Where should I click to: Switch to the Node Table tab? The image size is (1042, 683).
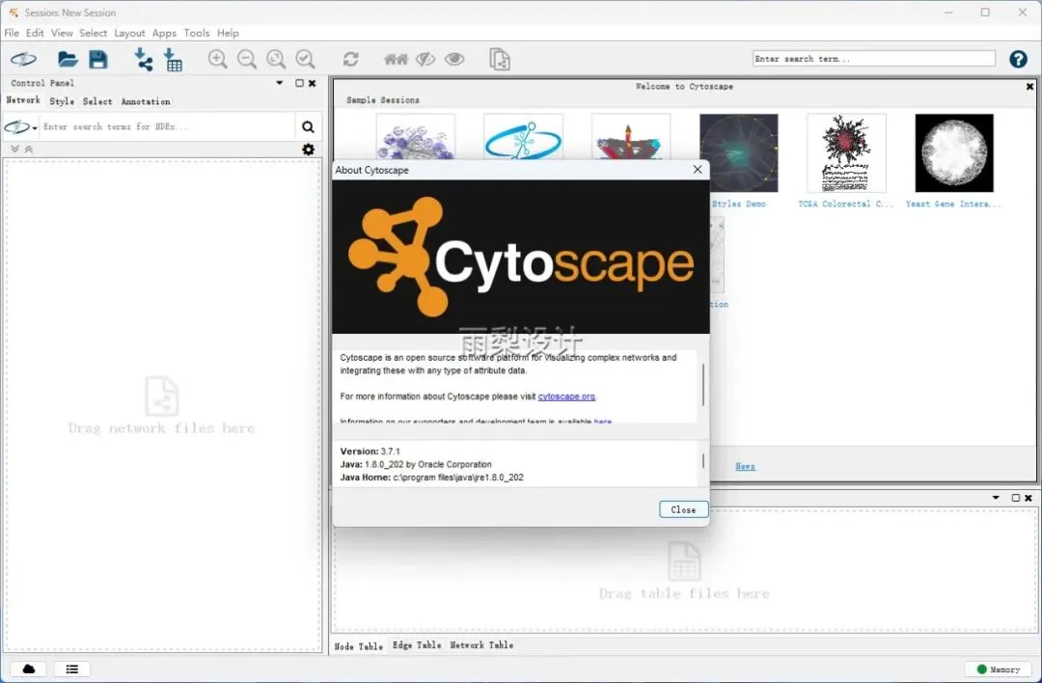click(x=359, y=645)
